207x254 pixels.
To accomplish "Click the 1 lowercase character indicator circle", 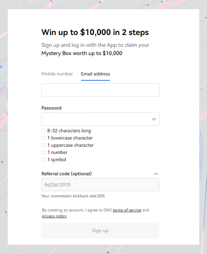I will click(x=44, y=138).
